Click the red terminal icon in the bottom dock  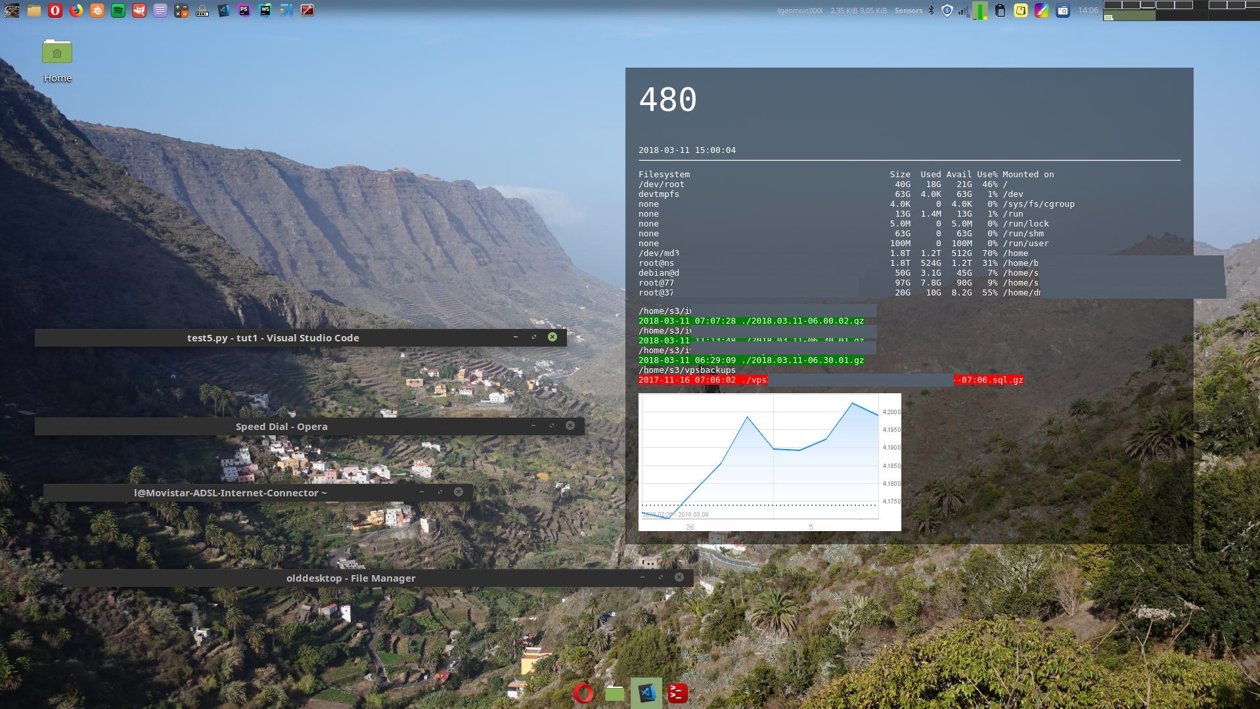point(678,693)
